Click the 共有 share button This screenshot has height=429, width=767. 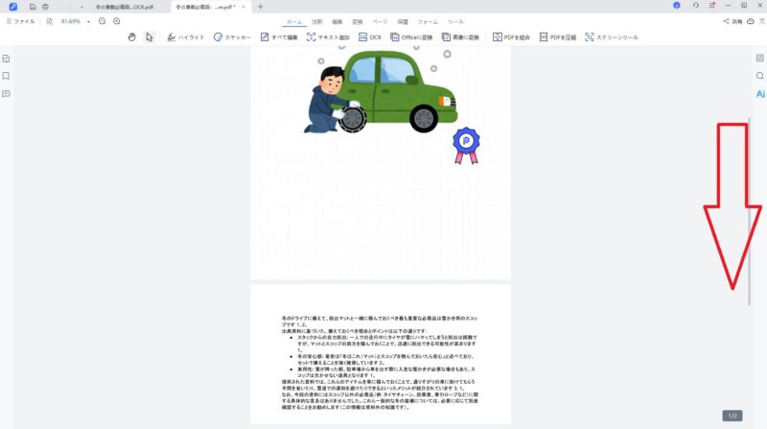click(732, 20)
